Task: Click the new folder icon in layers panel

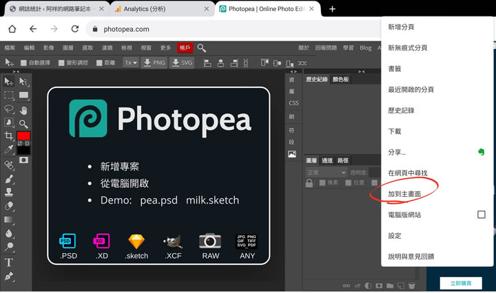Action: click(390, 285)
